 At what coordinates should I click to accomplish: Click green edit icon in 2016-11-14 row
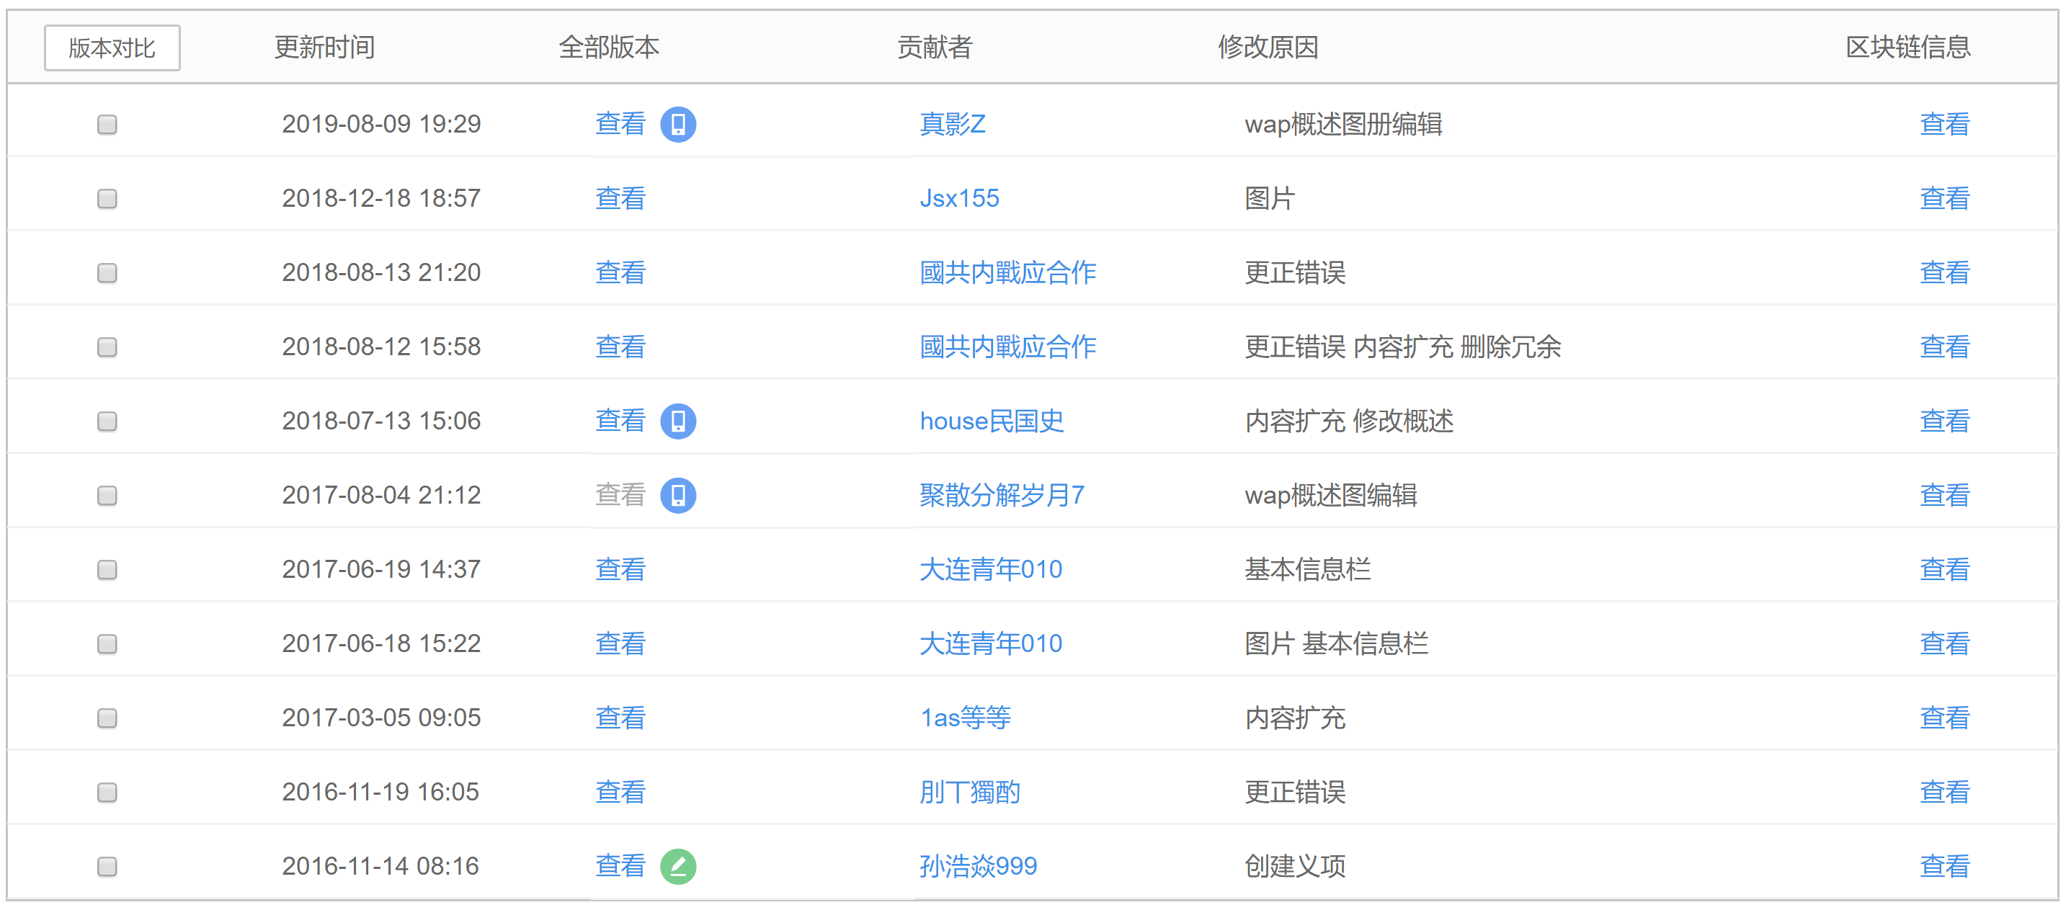(677, 867)
